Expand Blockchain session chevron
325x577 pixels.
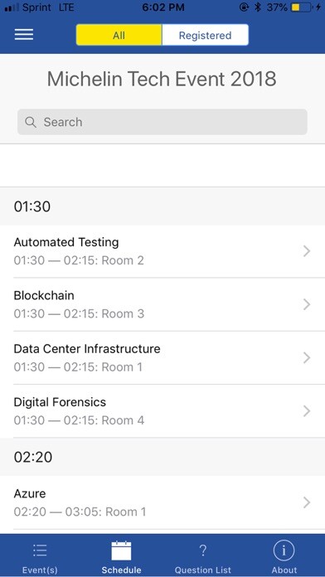tap(307, 305)
